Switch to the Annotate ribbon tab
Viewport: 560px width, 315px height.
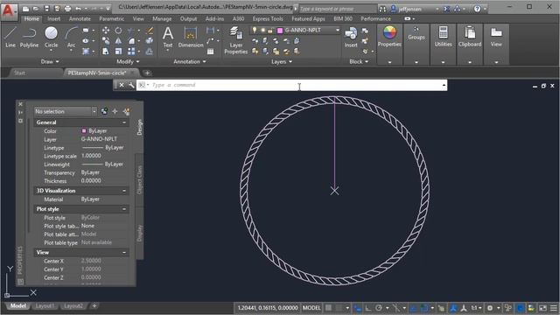coord(80,18)
